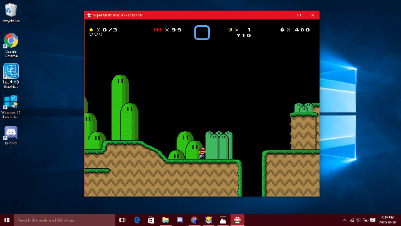Show hidden system tray icons
This screenshot has height=226, width=401.
point(345,220)
